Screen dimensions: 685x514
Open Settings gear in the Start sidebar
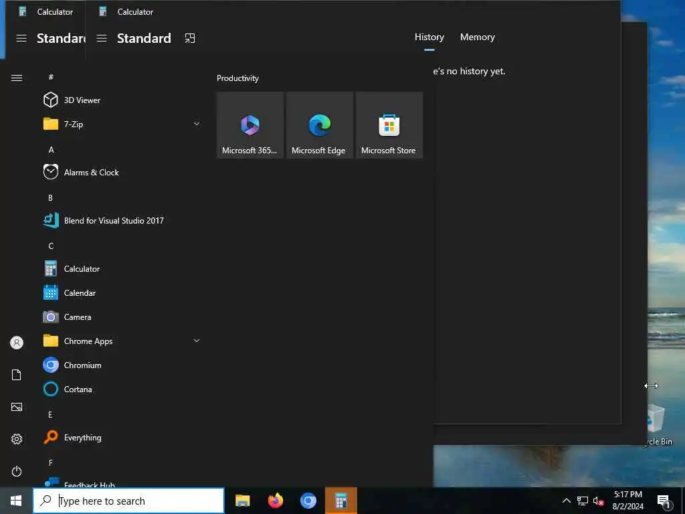[17, 439]
